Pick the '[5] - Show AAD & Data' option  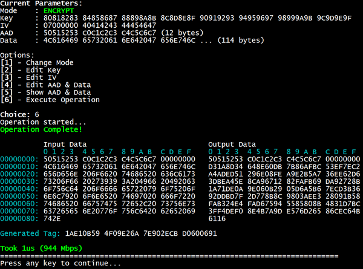point(44,100)
